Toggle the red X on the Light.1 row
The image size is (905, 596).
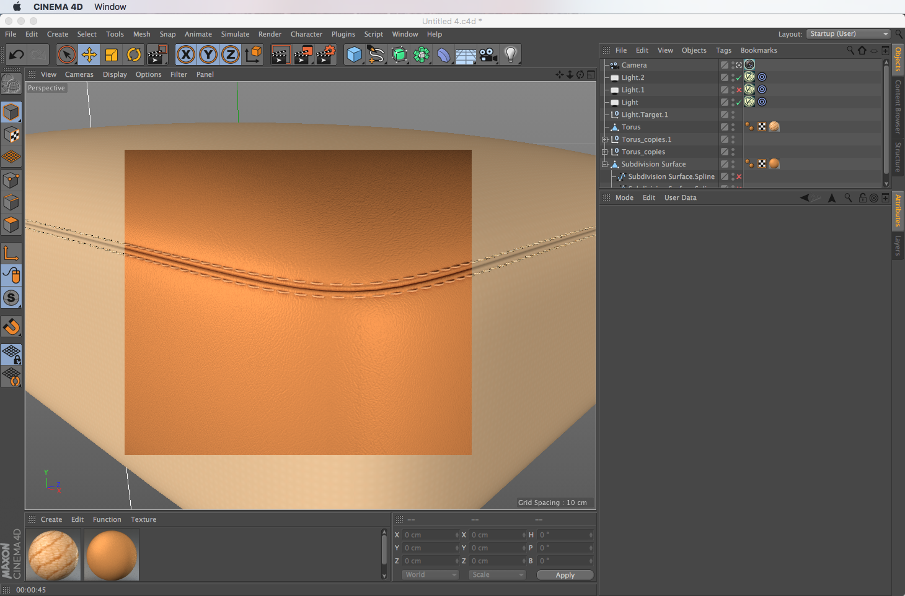(x=739, y=90)
